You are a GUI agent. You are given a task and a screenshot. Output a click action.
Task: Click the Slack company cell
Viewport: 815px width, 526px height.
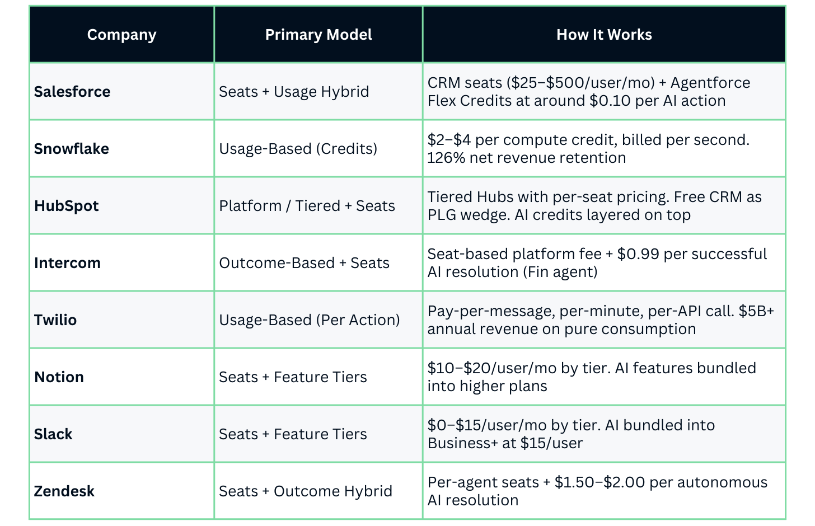click(x=53, y=434)
